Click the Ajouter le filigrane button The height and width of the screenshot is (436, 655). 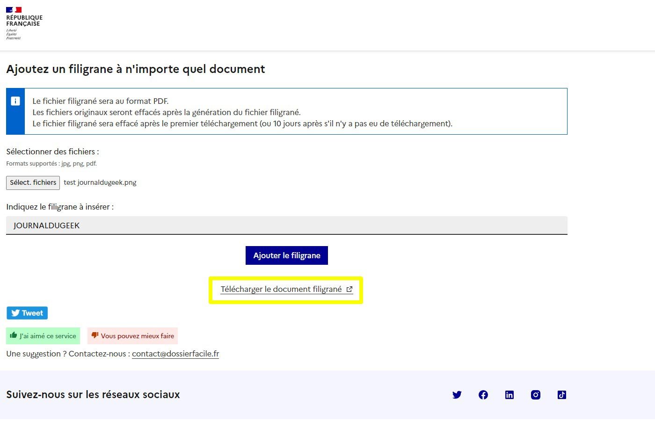(x=287, y=255)
